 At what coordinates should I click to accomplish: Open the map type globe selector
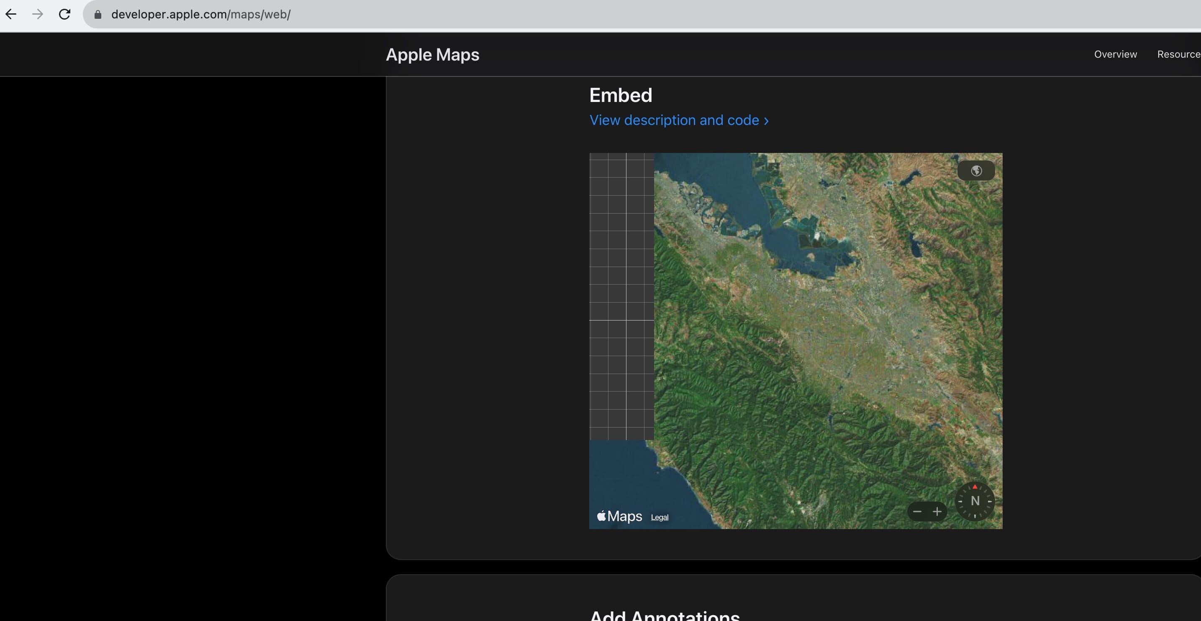click(x=976, y=171)
